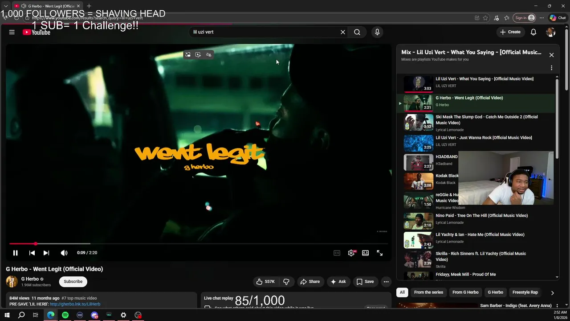Open the gherbo.lnk.to/LilHerb link
This screenshot has width=570, height=321.
[x=75, y=304]
